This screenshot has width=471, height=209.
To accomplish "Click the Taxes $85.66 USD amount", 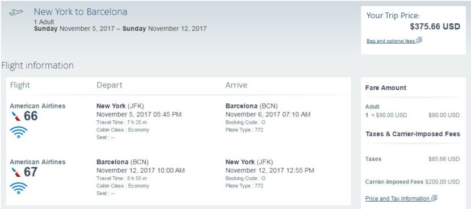I will 444,159.
